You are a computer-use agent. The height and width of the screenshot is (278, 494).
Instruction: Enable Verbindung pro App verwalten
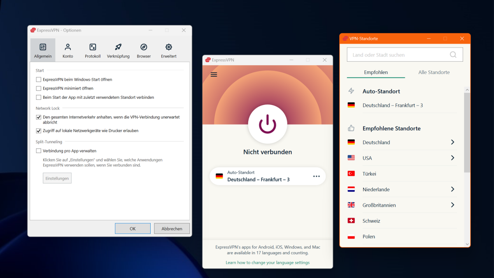click(39, 151)
